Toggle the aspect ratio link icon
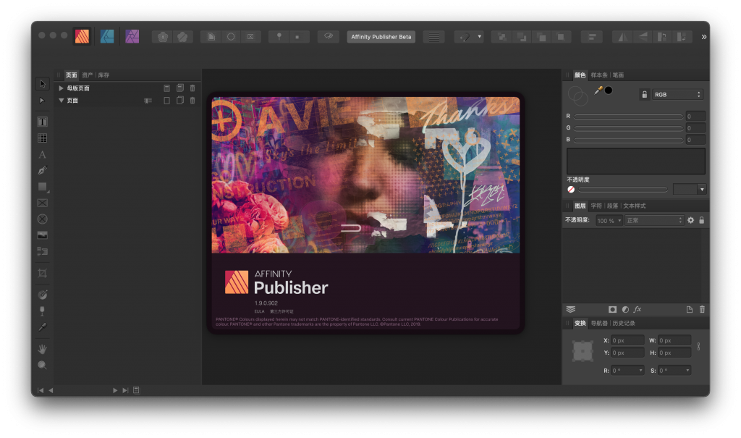Image resolution: width=741 pixels, height=438 pixels. [x=698, y=347]
